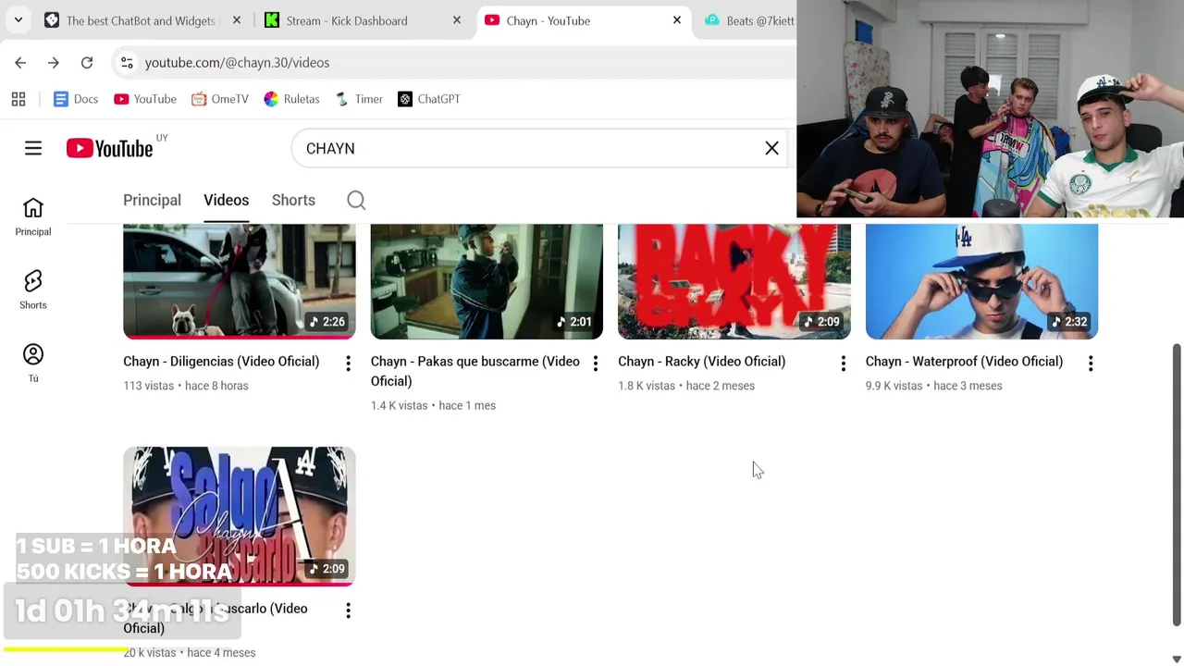The height and width of the screenshot is (666, 1184).
Task: Select the channel Shorts tab
Action: coord(293,200)
